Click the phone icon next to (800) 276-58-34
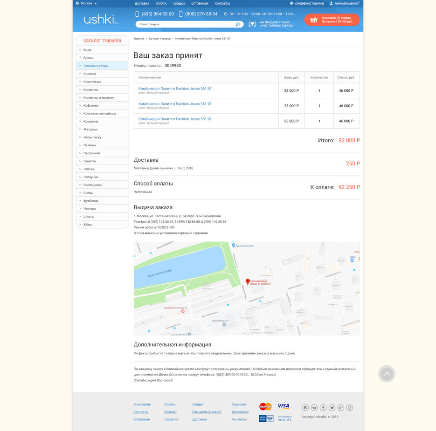Image resolution: width=436 pixels, height=431 pixels. (x=181, y=14)
